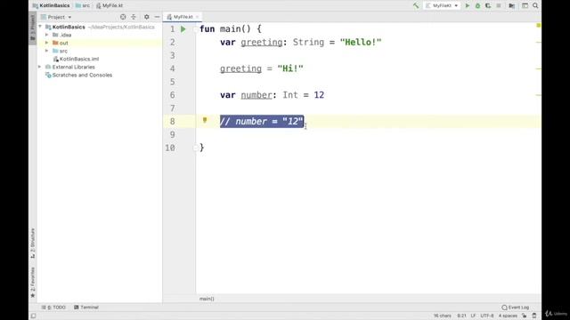Click the selected comment on line 8

pyautogui.click(x=262, y=122)
